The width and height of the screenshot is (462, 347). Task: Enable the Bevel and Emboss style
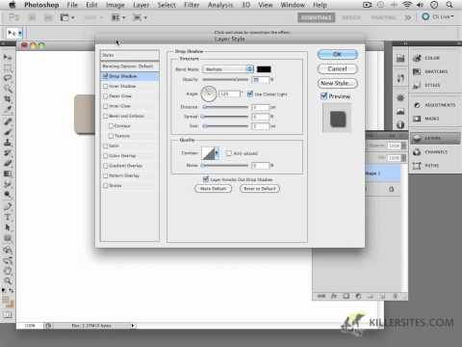(105, 116)
